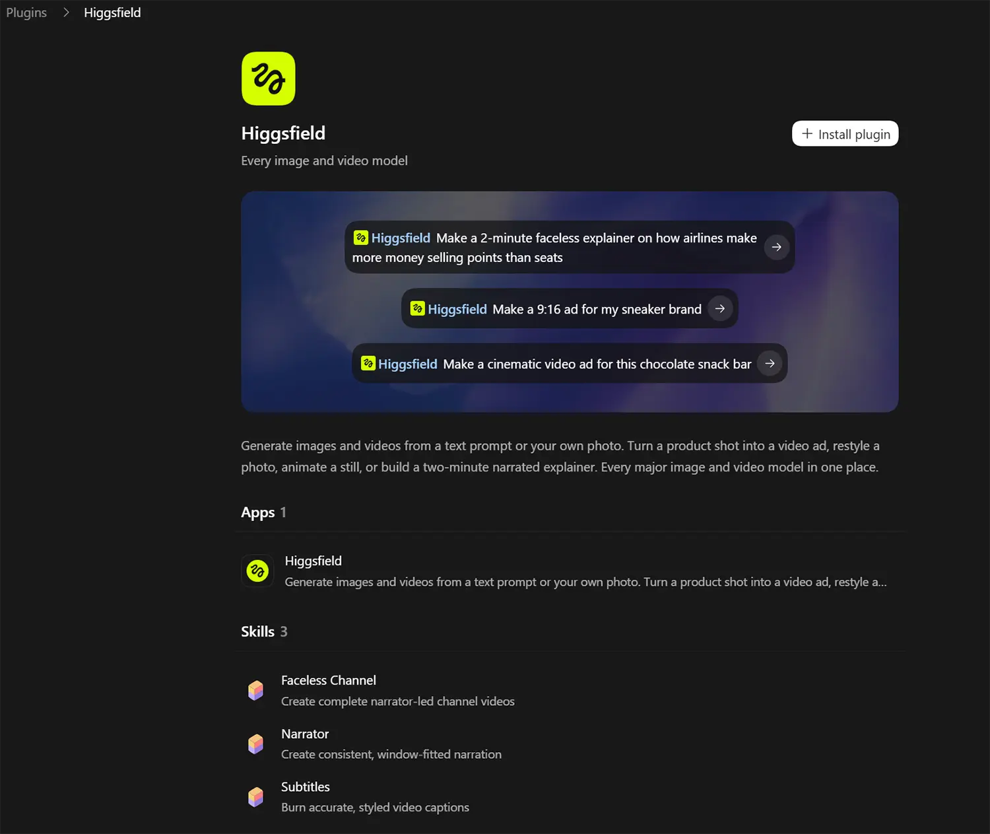
Task: Click the Faceless Channel skill icon
Action: pyautogui.click(x=255, y=690)
